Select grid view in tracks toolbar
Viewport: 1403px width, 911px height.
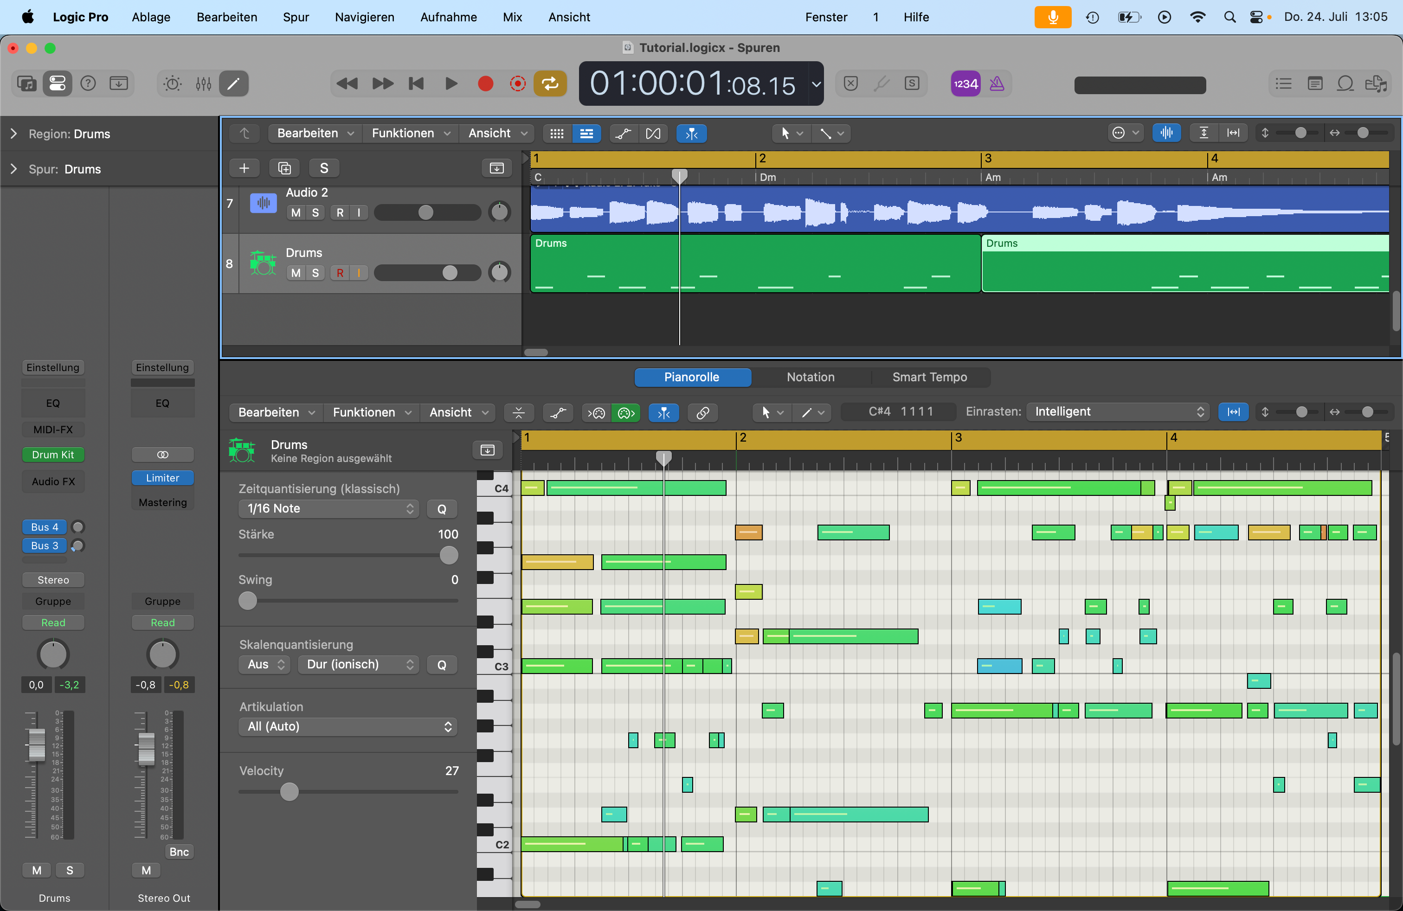(x=556, y=133)
